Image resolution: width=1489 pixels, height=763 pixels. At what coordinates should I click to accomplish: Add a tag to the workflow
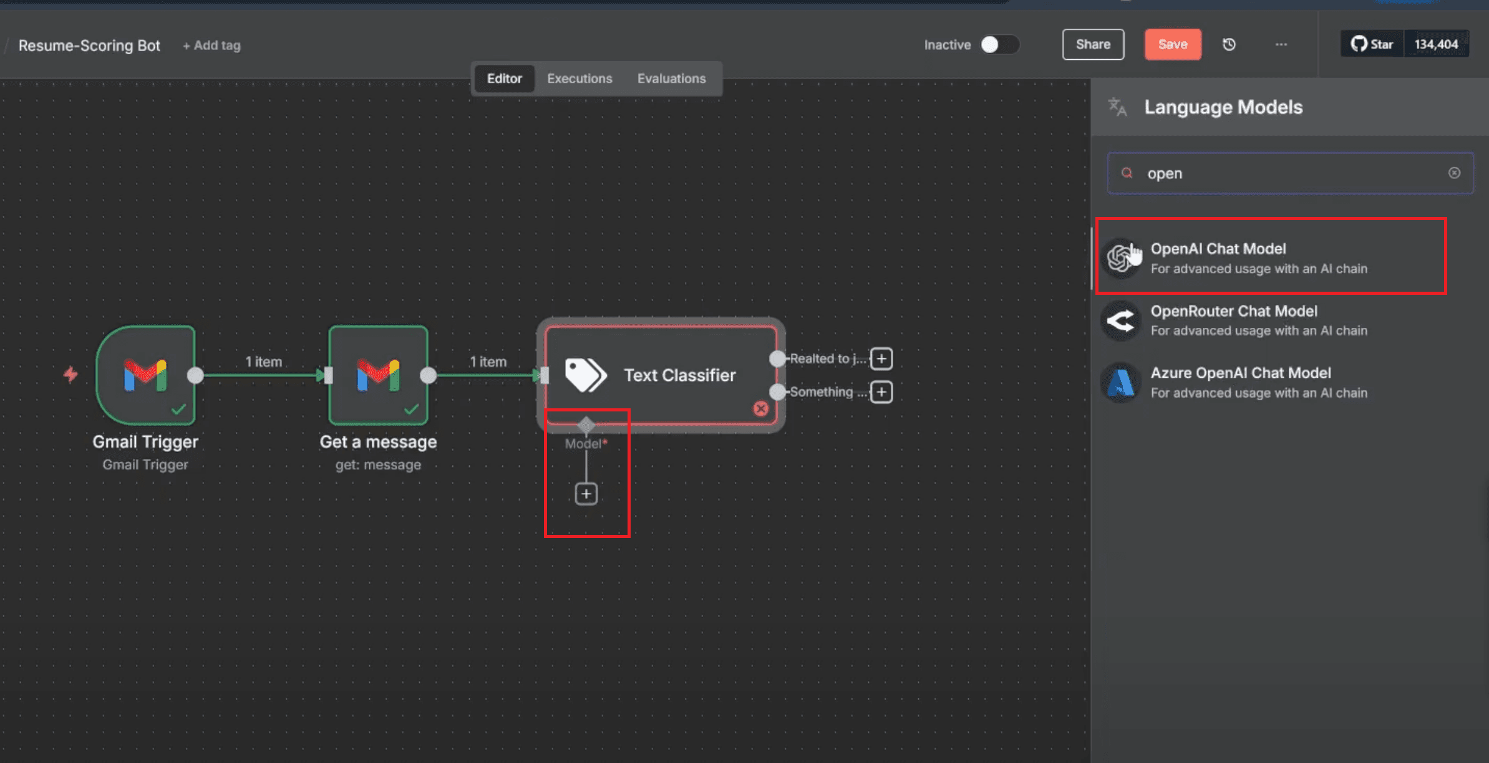211,46
